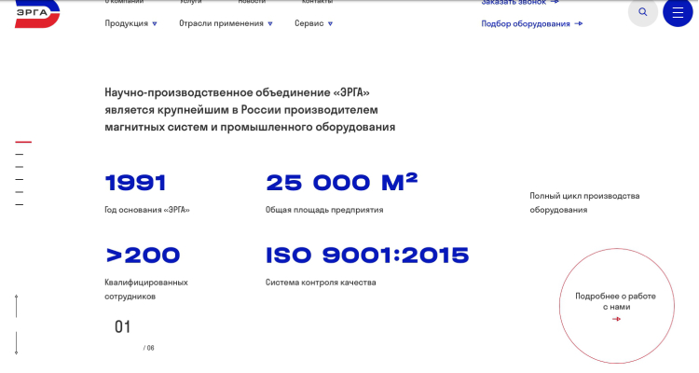Open the search magnifier button
This screenshot has height=373, width=699.
pyautogui.click(x=643, y=12)
